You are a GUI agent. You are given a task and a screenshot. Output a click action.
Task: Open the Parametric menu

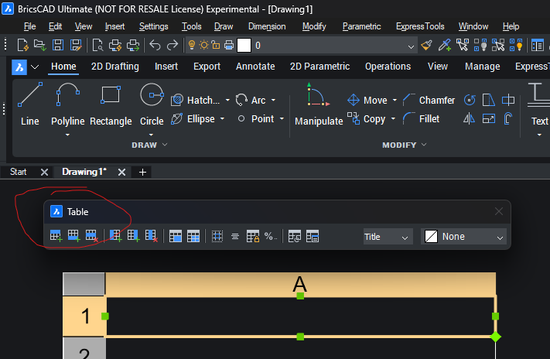[x=362, y=26]
